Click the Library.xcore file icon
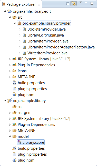The height and width of the screenshot is (166, 97). point(20,142)
